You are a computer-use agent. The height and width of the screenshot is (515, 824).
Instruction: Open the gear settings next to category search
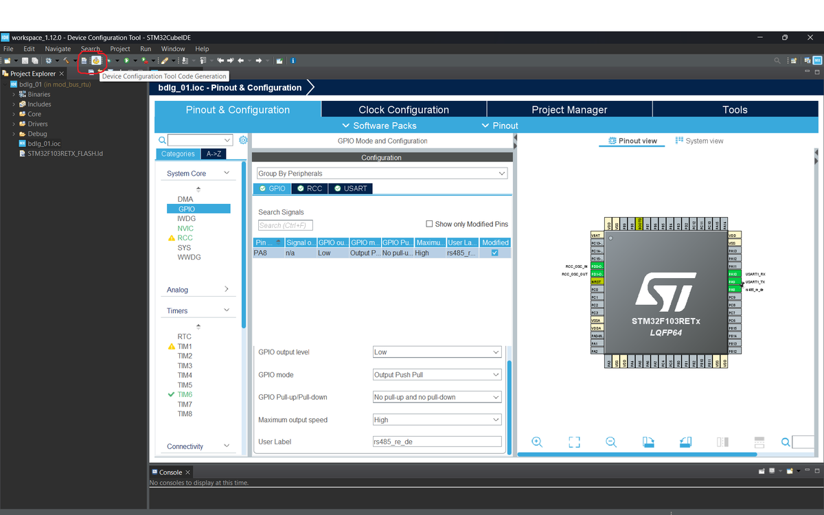click(x=243, y=140)
